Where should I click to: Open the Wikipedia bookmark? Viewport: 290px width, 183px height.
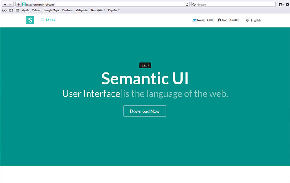tap(82, 10)
